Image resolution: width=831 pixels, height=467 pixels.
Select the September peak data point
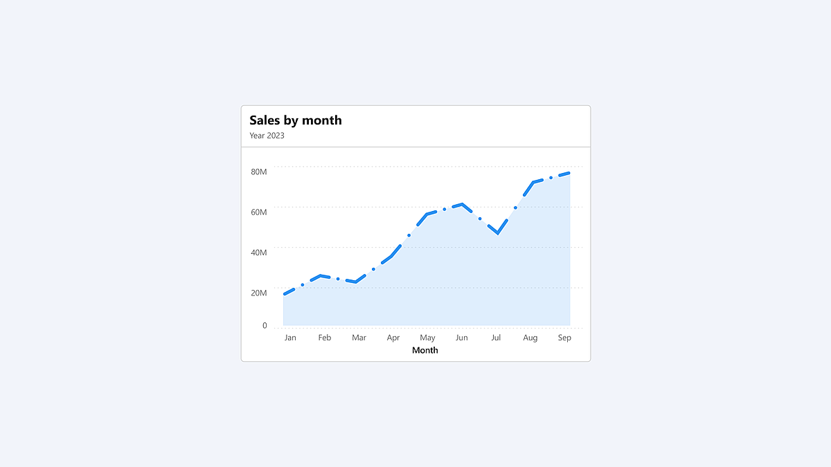pos(569,173)
